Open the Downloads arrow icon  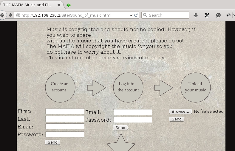196,15
